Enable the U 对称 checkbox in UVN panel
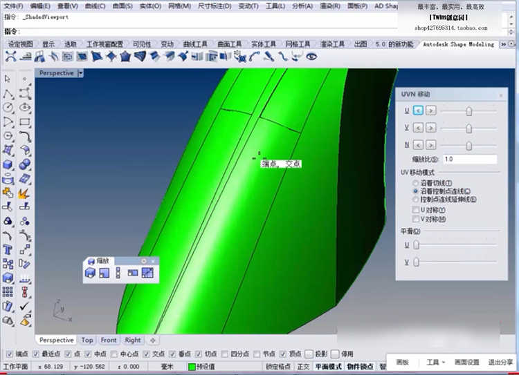This screenshot has width=519, height=375. pyautogui.click(x=415, y=210)
